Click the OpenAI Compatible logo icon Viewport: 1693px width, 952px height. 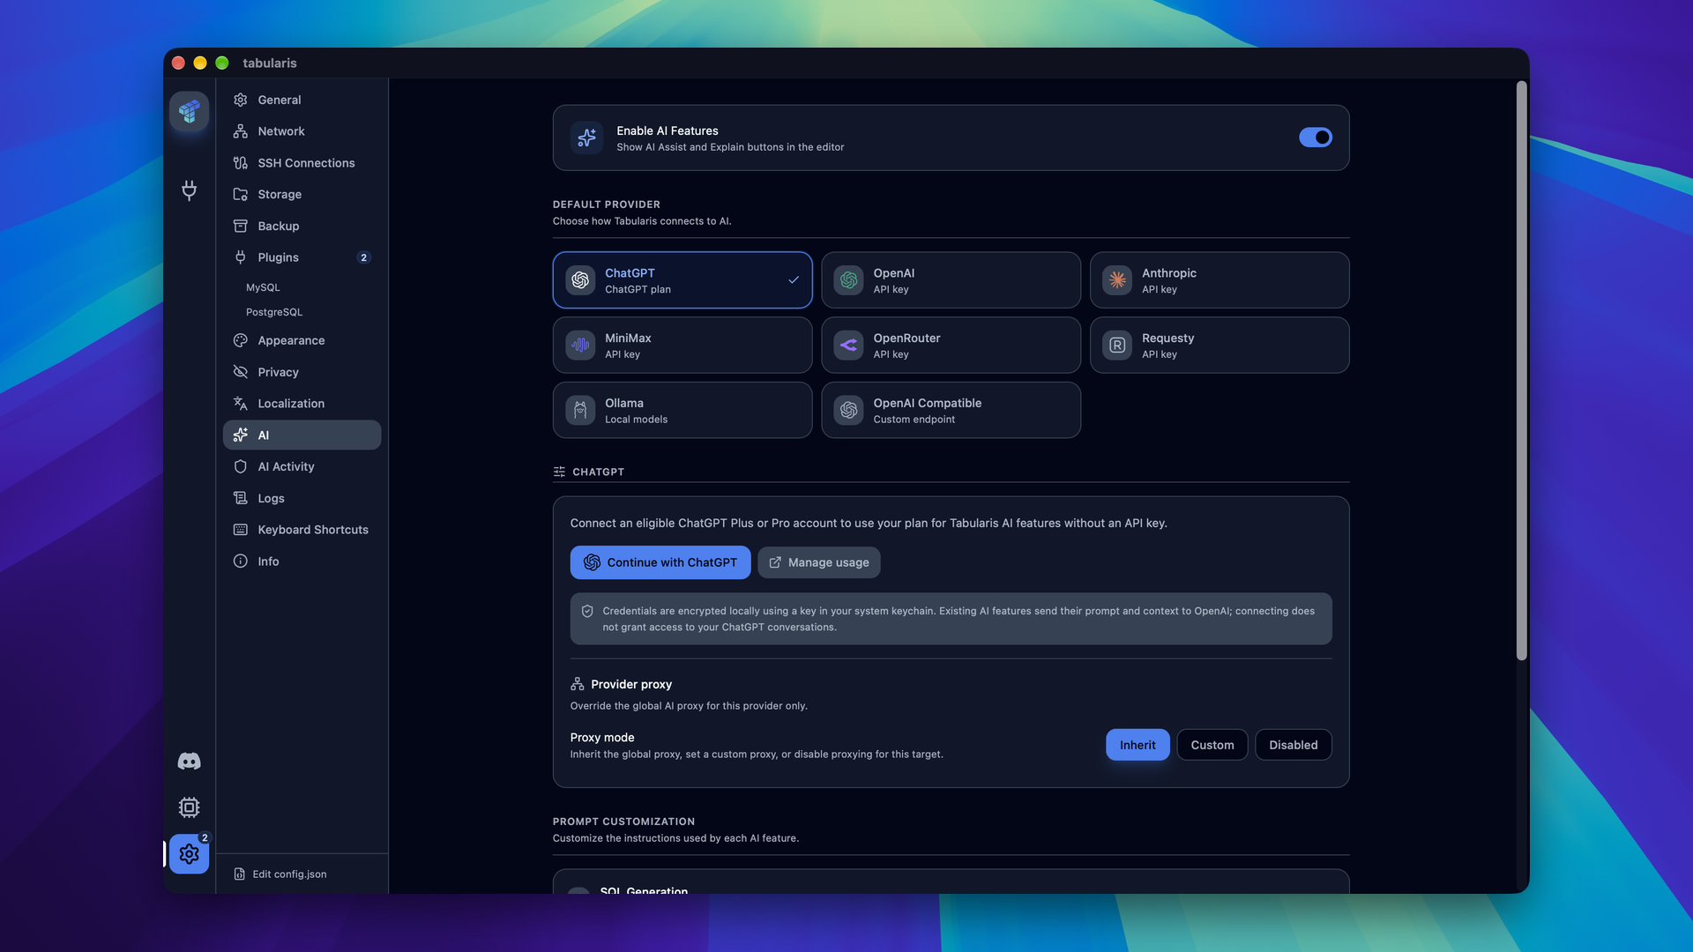coord(848,410)
